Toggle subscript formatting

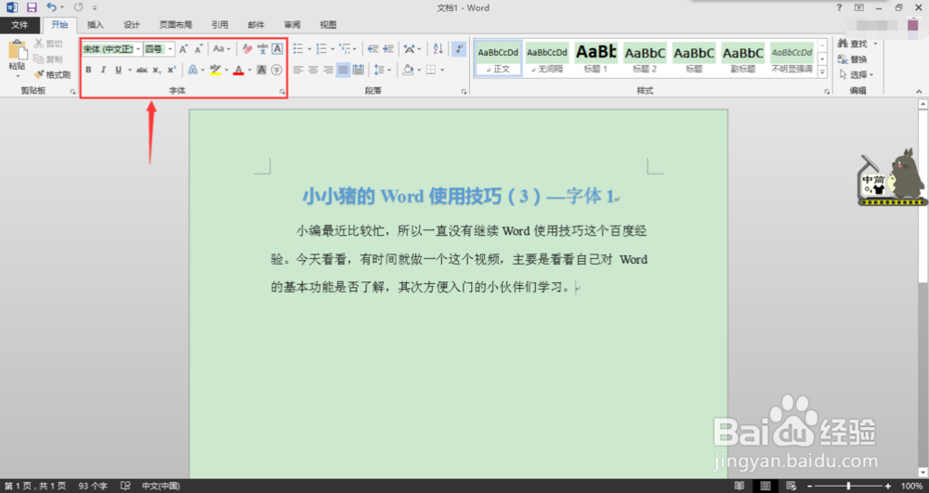pos(156,70)
